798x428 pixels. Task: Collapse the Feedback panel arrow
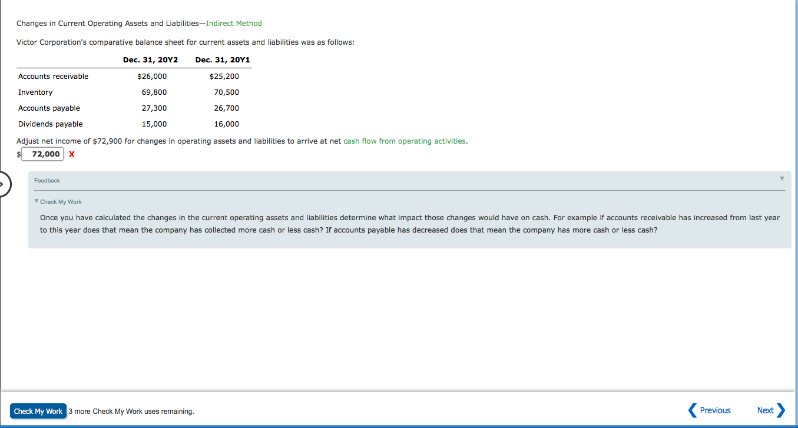[782, 178]
